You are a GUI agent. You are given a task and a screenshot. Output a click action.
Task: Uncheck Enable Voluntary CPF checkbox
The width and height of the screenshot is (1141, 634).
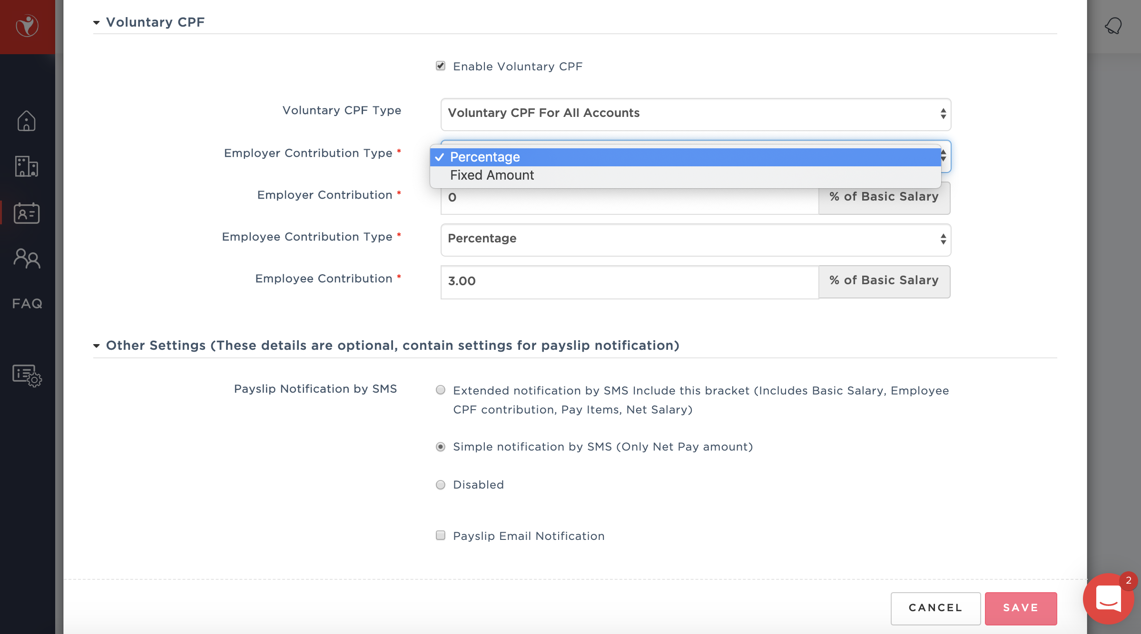441,66
